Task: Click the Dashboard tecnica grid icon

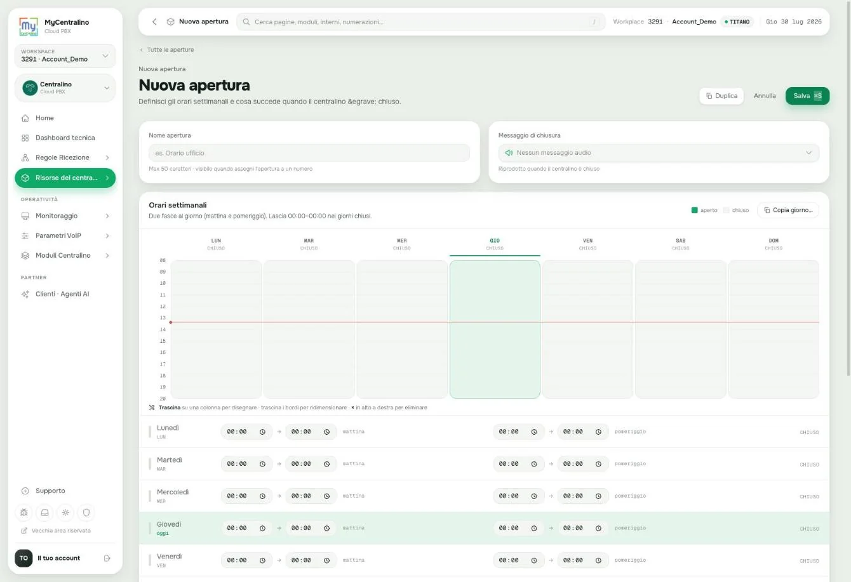Action: [x=25, y=138]
